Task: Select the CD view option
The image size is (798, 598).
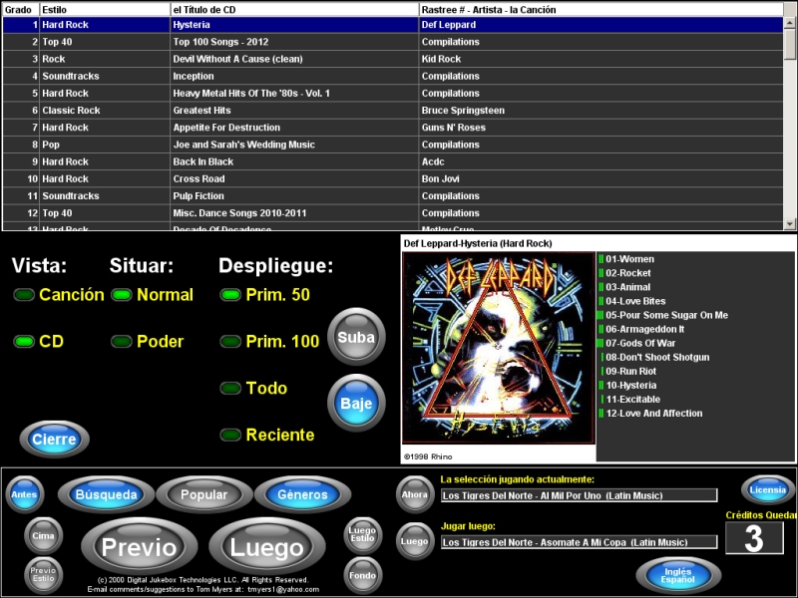Action: 24,341
